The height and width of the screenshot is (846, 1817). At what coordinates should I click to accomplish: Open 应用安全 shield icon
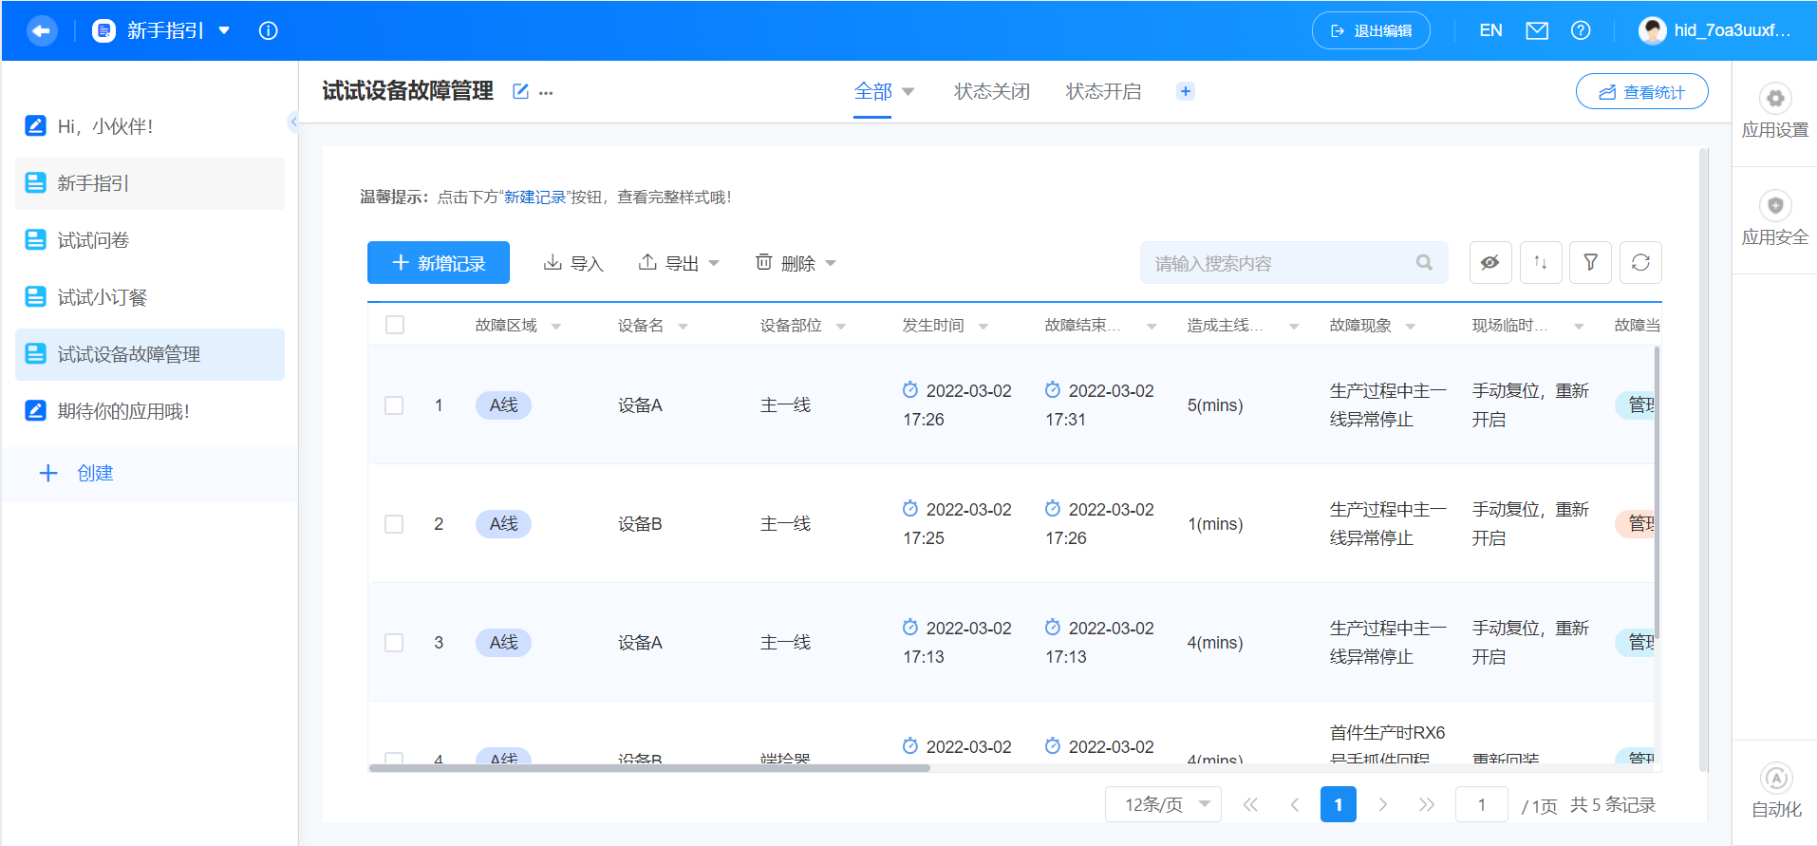[x=1775, y=206]
